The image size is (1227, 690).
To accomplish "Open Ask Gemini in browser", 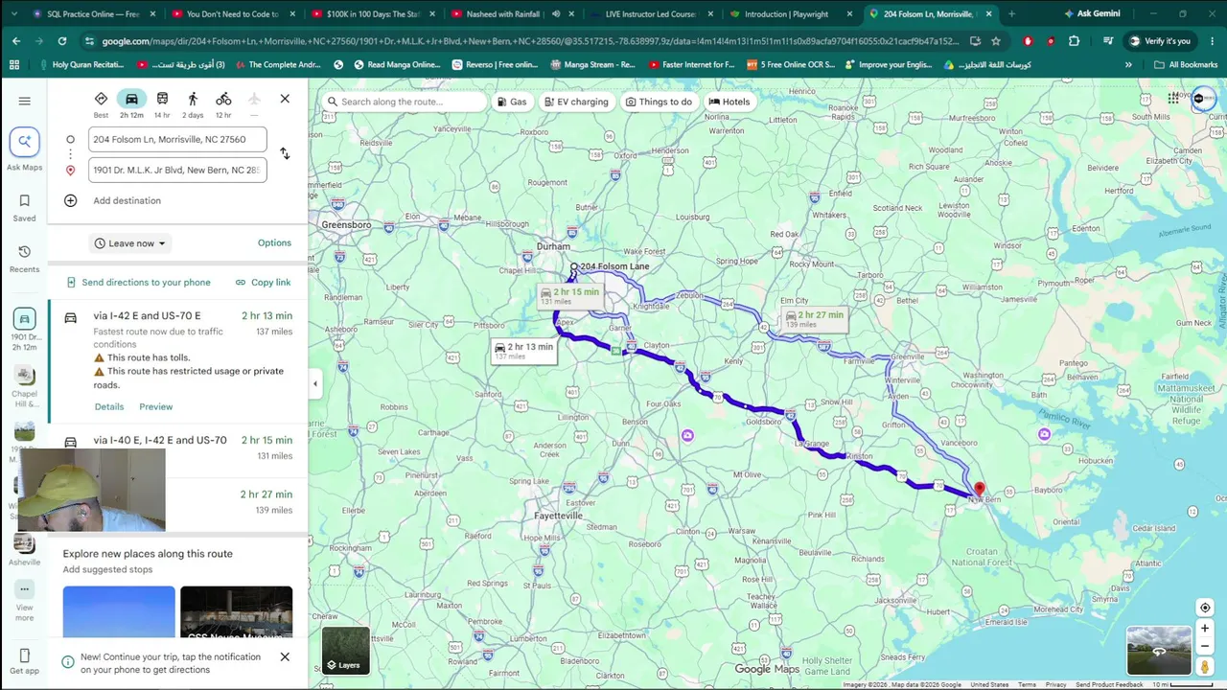I will coord(1092,14).
